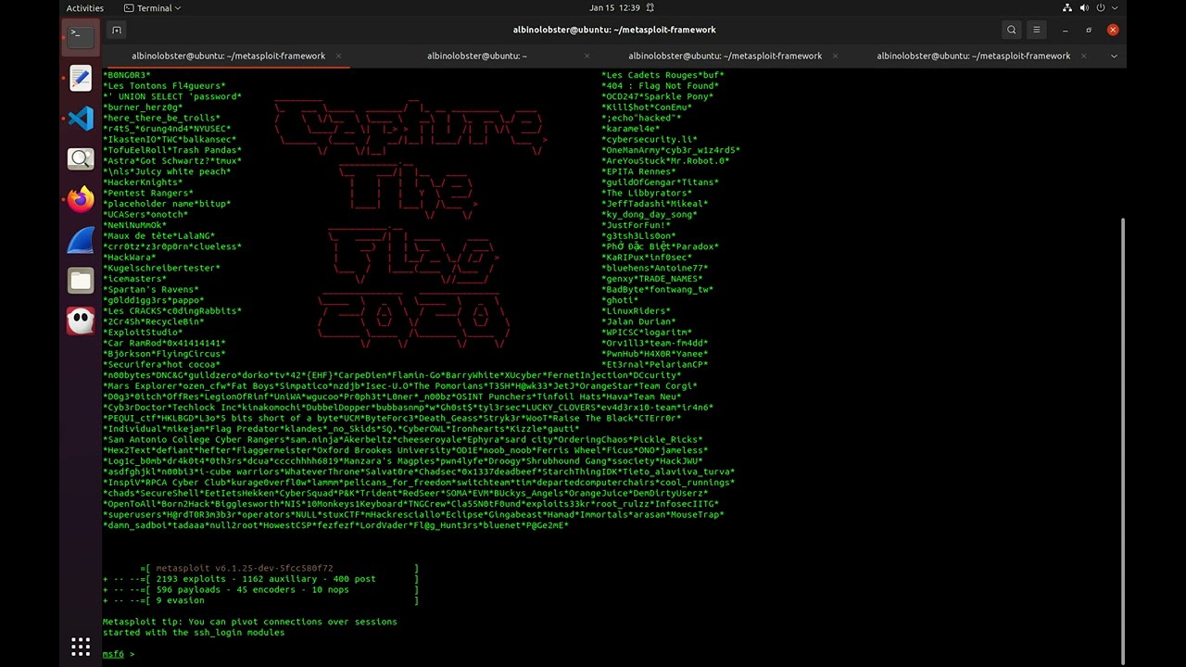Click the "*404 : Flag Not Found*" line

coord(661,86)
